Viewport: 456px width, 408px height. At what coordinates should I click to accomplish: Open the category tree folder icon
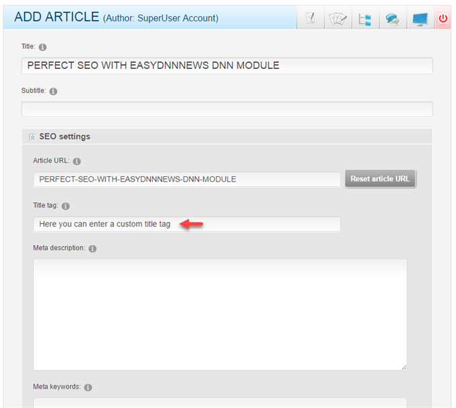[x=365, y=19]
